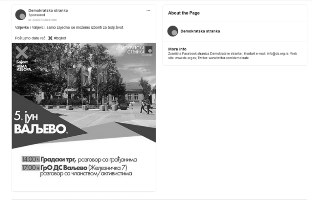Open the www.twitter.com/demokrate link

click(228, 58)
